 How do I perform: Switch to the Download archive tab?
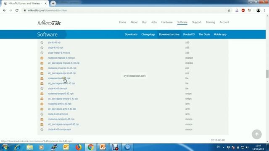point(169,34)
